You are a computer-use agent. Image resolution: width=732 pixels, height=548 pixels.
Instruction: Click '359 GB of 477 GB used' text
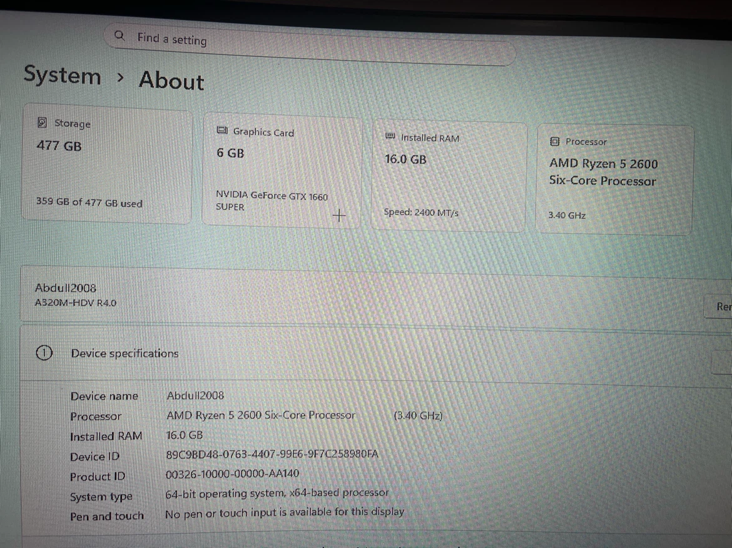(x=89, y=202)
